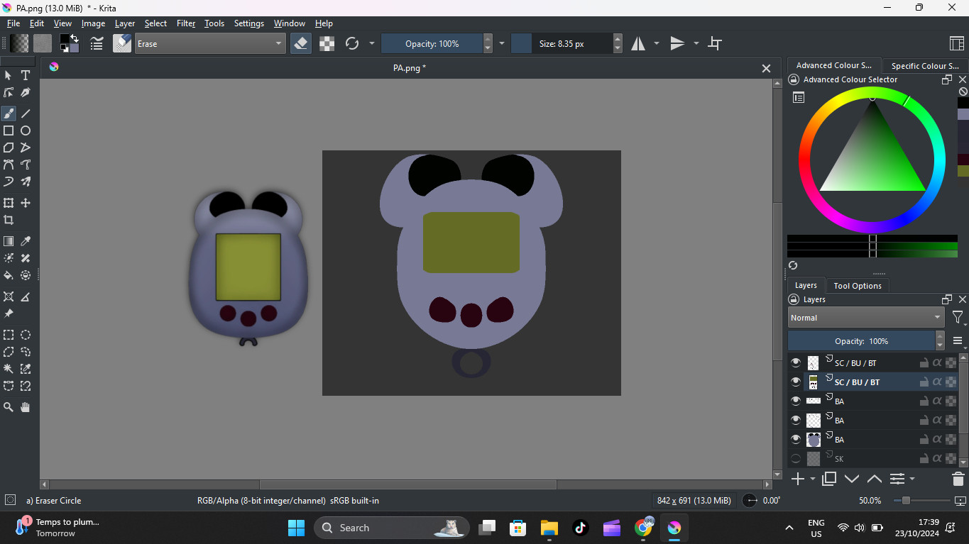This screenshot has height=544, width=969.
Task: Choose the Rectangular Selection tool
Action: tap(9, 335)
